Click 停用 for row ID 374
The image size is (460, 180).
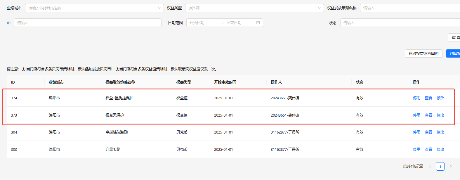(x=416, y=98)
